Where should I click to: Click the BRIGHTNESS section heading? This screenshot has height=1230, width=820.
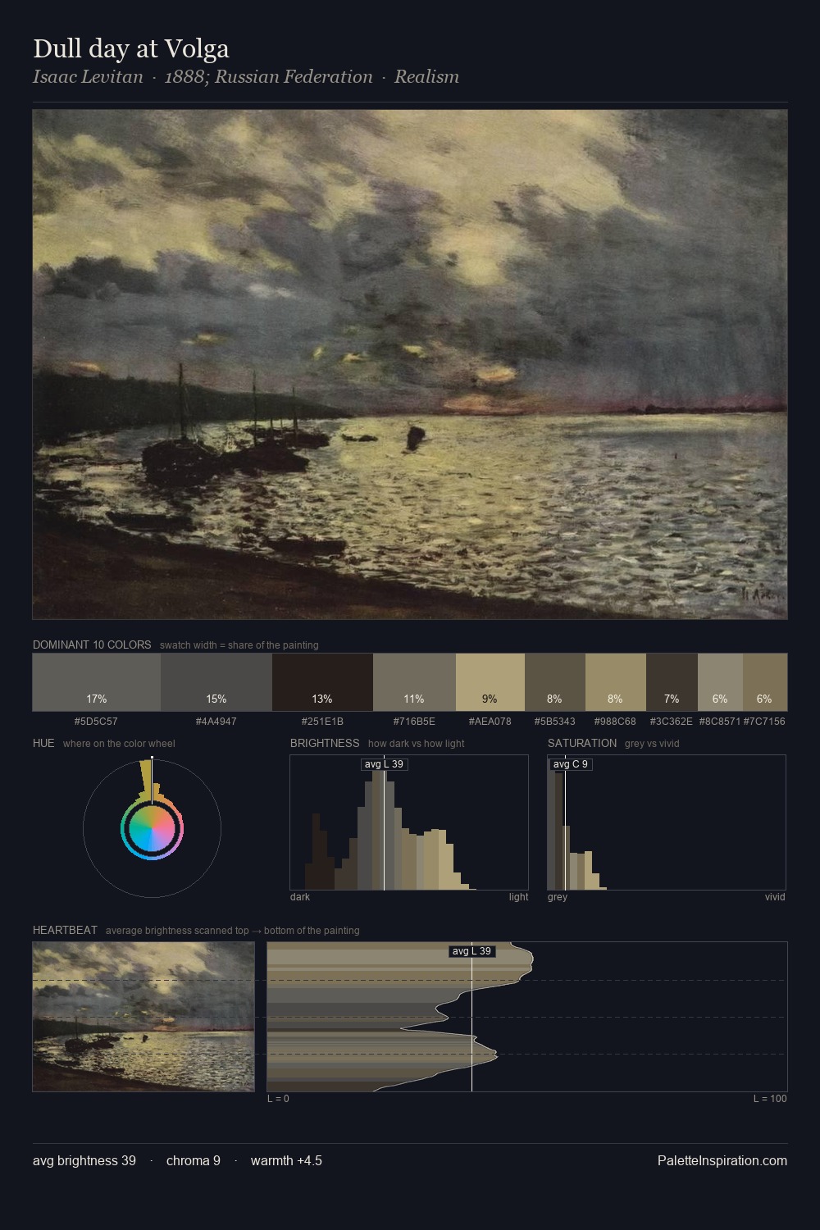point(325,743)
